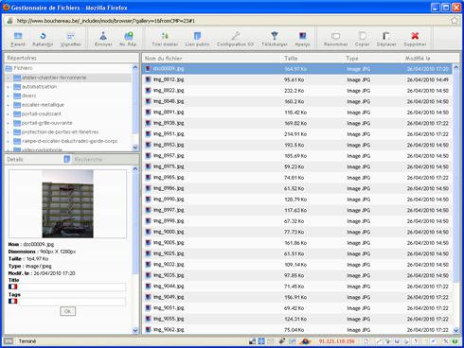This screenshot has width=464, height=348.
Task: Click into the Tags input field
Action: click(x=72, y=302)
